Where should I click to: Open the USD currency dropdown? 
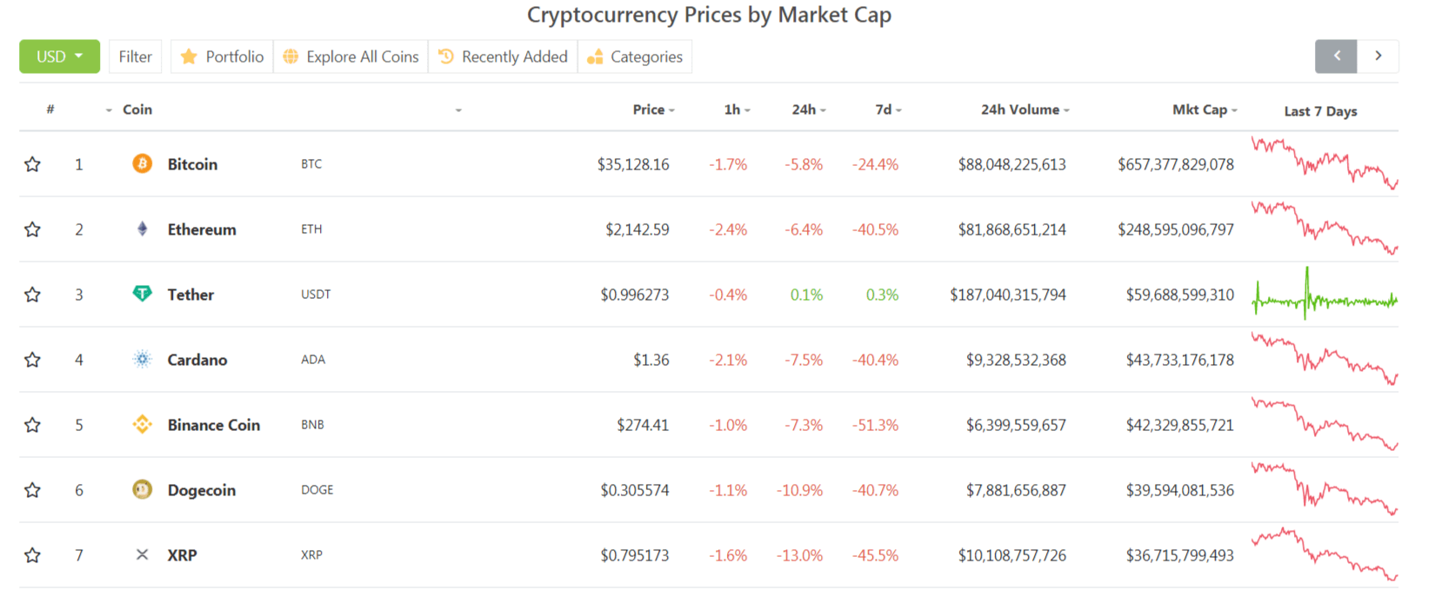59,56
